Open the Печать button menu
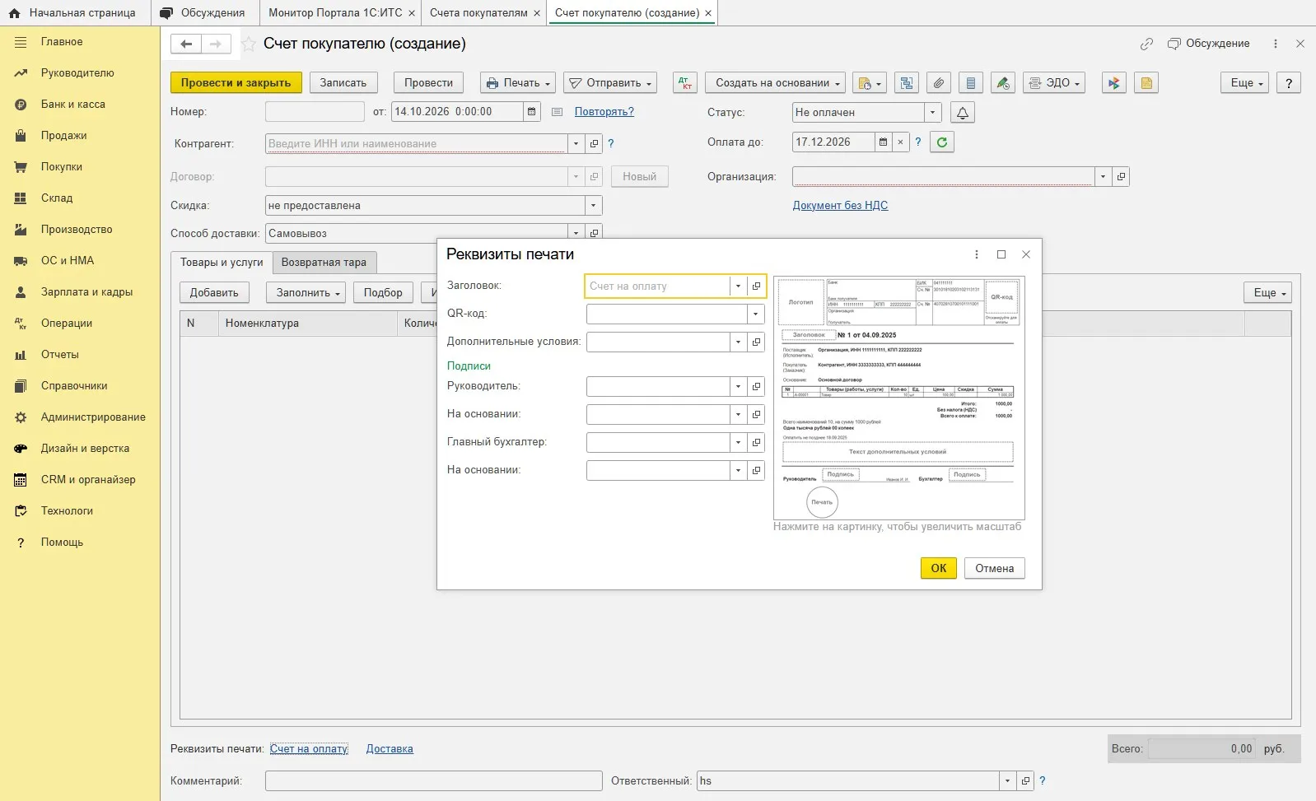1316x801 pixels. pos(518,83)
